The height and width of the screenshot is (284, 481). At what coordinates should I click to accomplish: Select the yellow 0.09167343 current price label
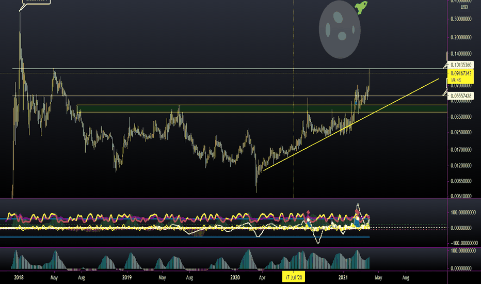(461, 76)
